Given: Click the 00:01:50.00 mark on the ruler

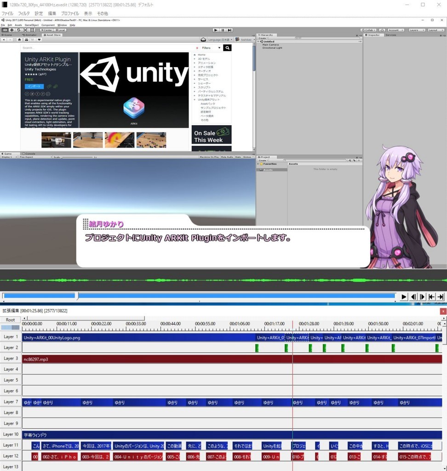Looking at the screenshot, I should click(x=378, y=324).
